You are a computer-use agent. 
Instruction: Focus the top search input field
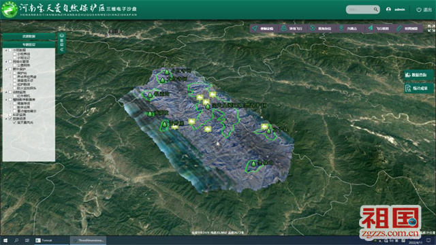click(360, 10)
